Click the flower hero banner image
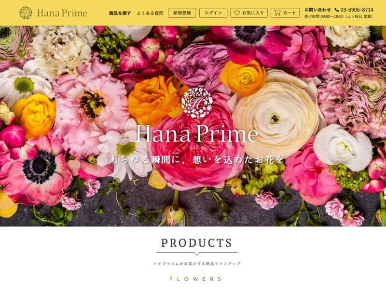 193,126
